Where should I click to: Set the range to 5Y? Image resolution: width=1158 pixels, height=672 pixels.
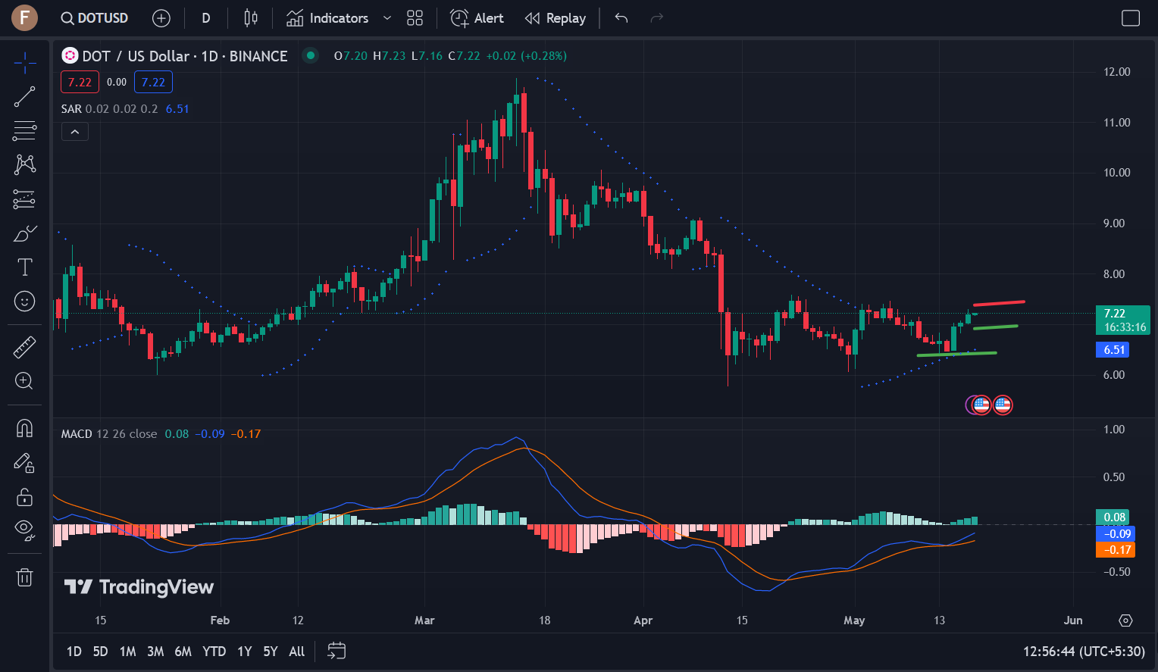[x=271, y=652]
